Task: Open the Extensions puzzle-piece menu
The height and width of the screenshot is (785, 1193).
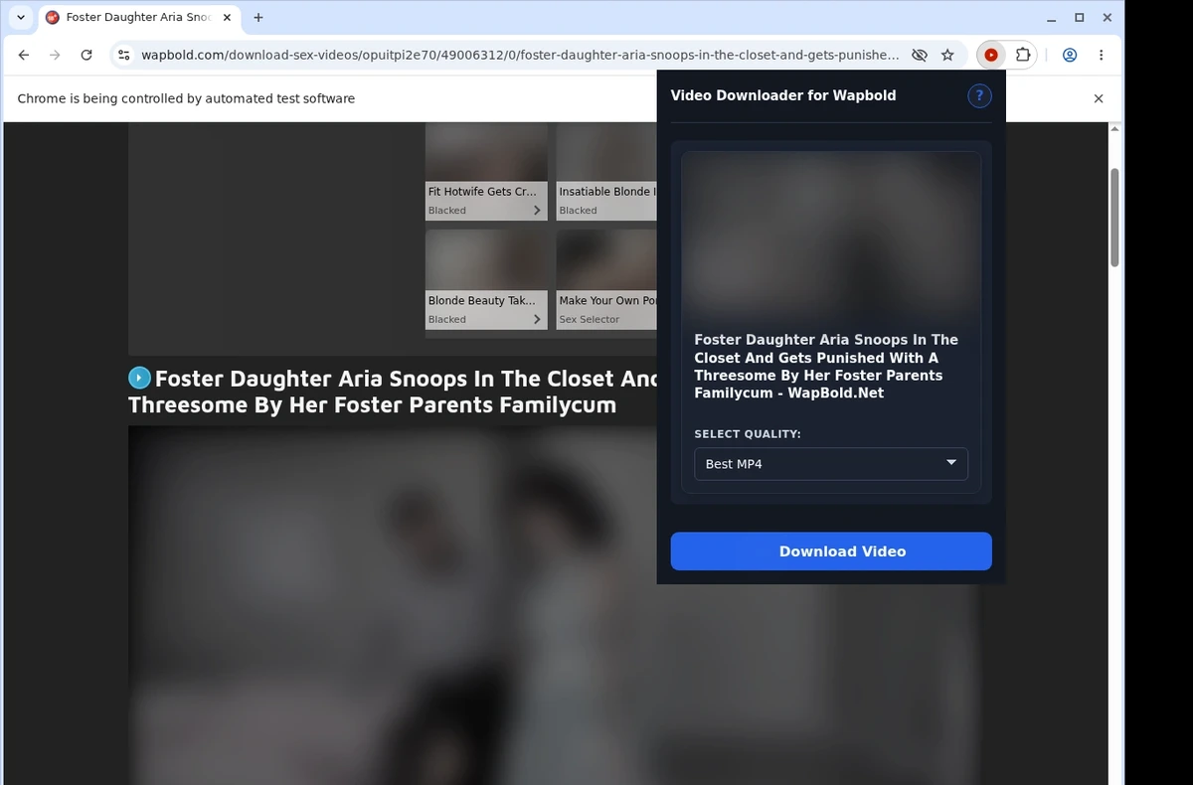Action: click(1022, 56)
